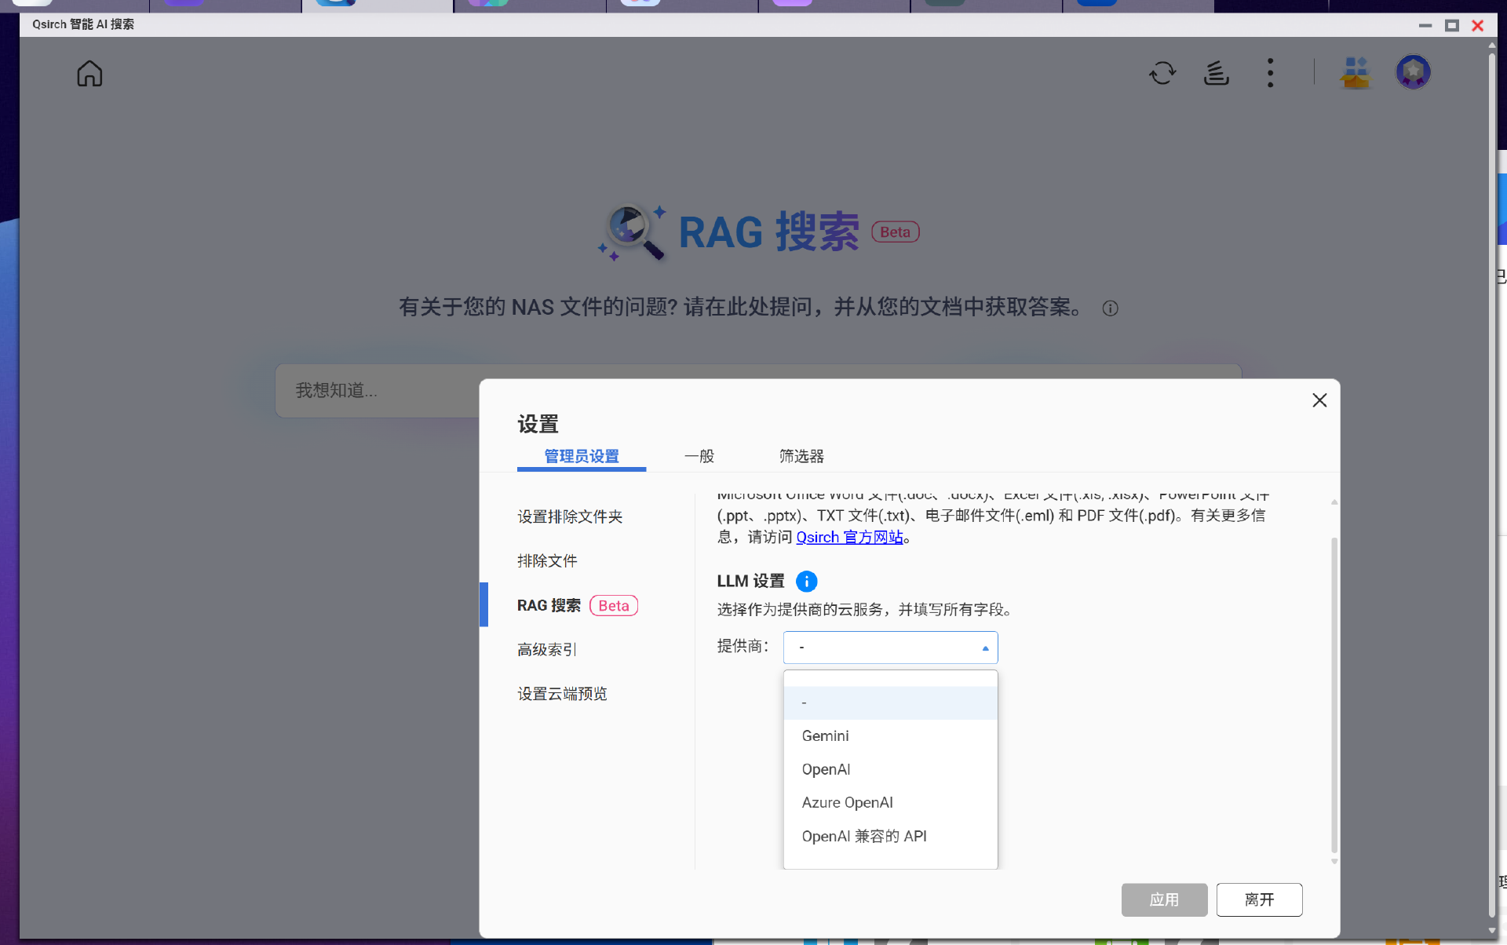Open 高级索引 in settings sidebar

[546, 650]
